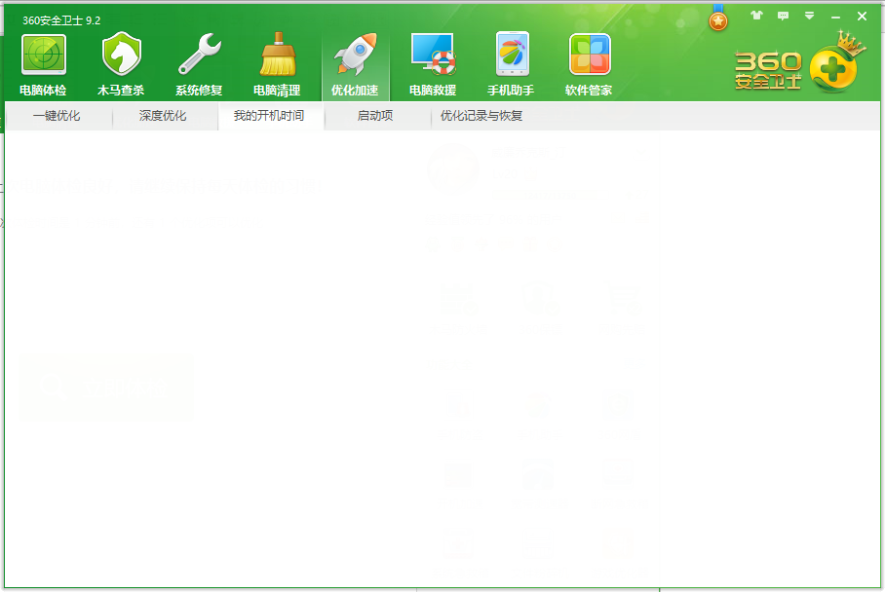Open 手机助手 phone icon
885x592 pixels.
[x=512, y=55]
